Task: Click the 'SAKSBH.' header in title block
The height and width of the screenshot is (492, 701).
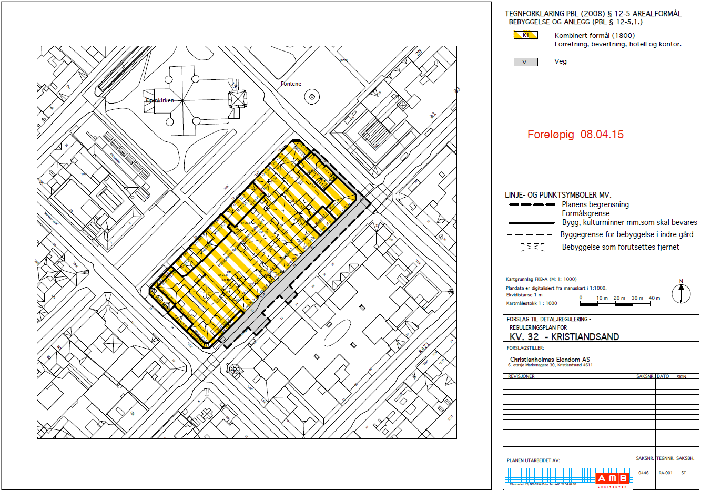Action: (686, 459)
